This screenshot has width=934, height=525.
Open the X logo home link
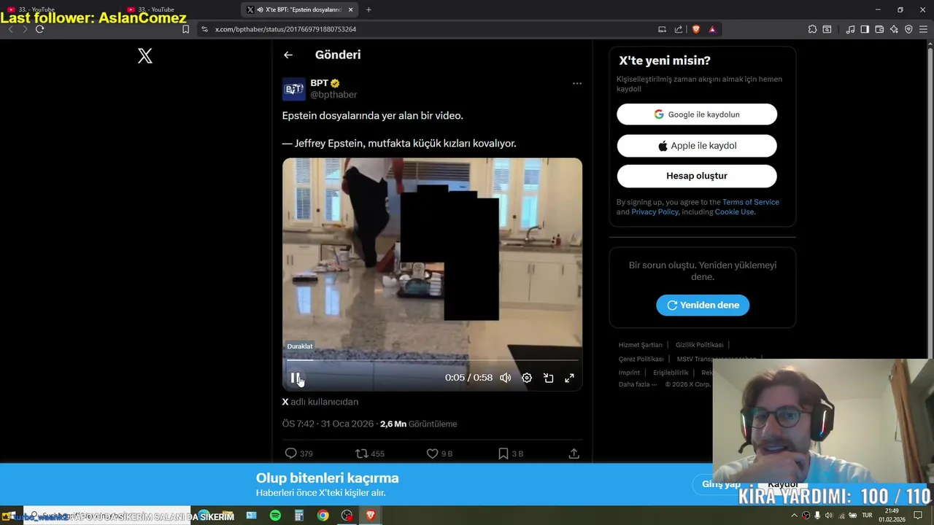tap(145, 55)
